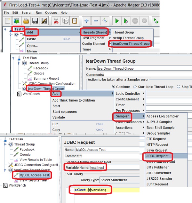Select the Stop Thread radio button

click(178, 87)
